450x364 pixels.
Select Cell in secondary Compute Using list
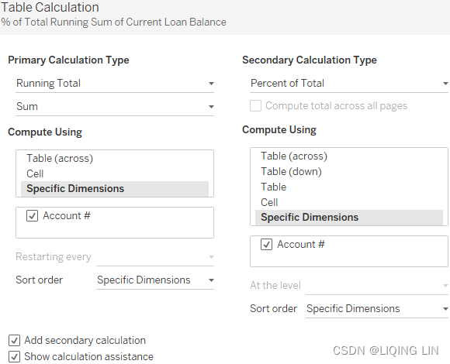point(349,202)
